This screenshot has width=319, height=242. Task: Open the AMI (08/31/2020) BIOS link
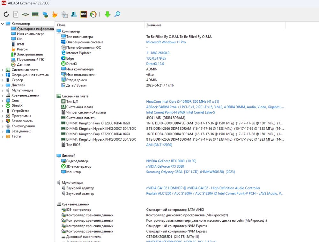pyautogui.click(x=159, y=145)
